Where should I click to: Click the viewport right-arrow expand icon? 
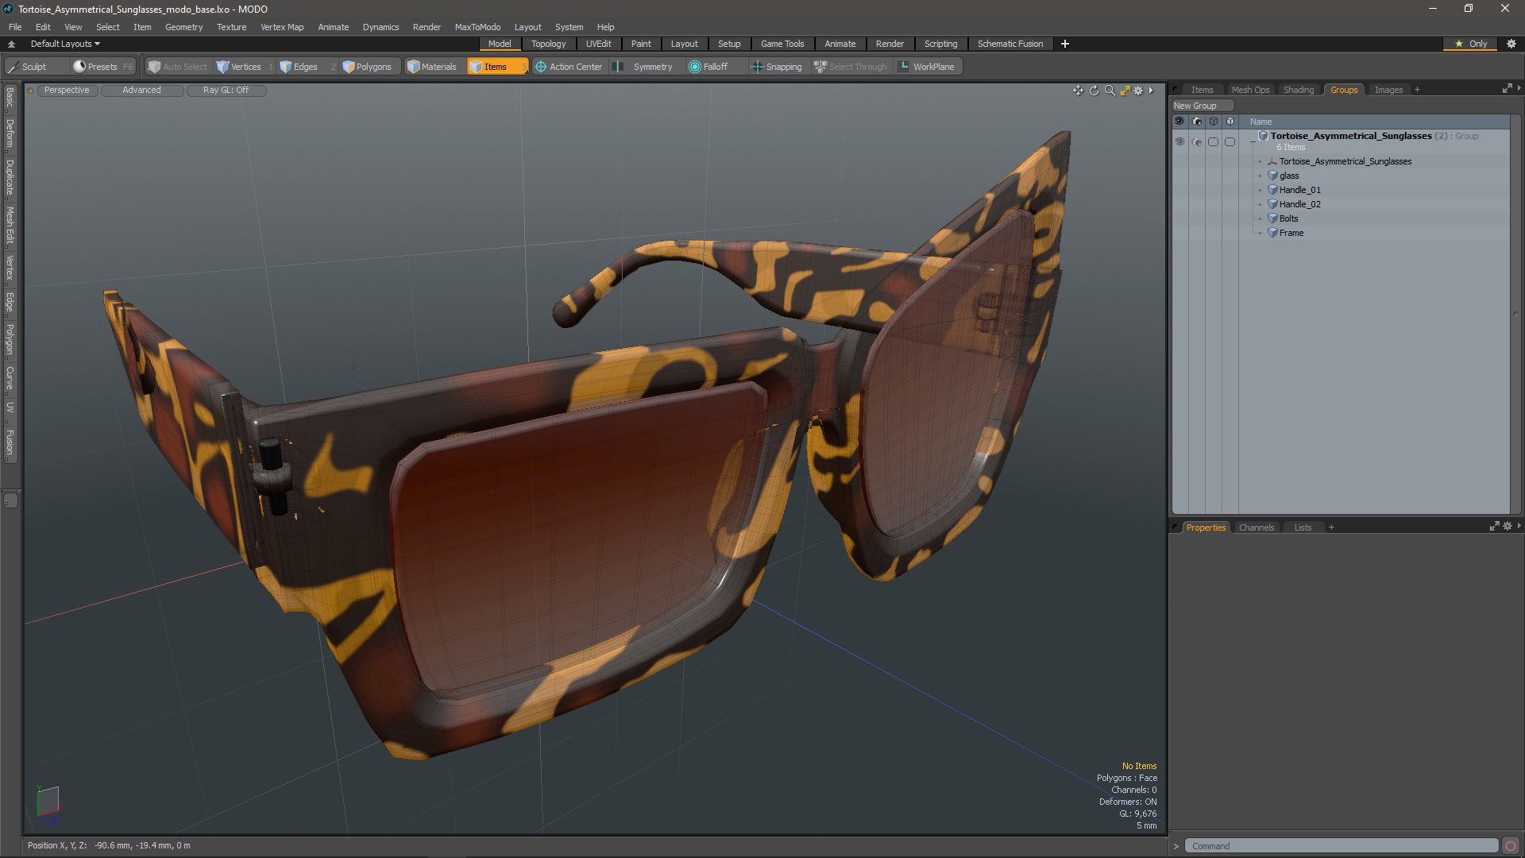[x=1151, y=91]
